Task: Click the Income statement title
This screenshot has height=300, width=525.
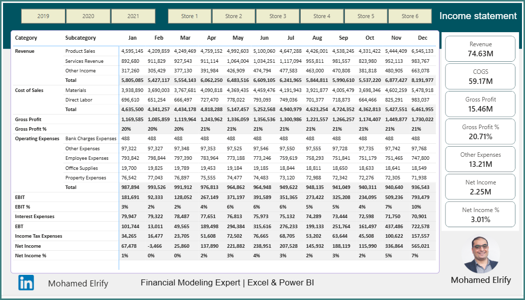Action: tap(478, 16)
